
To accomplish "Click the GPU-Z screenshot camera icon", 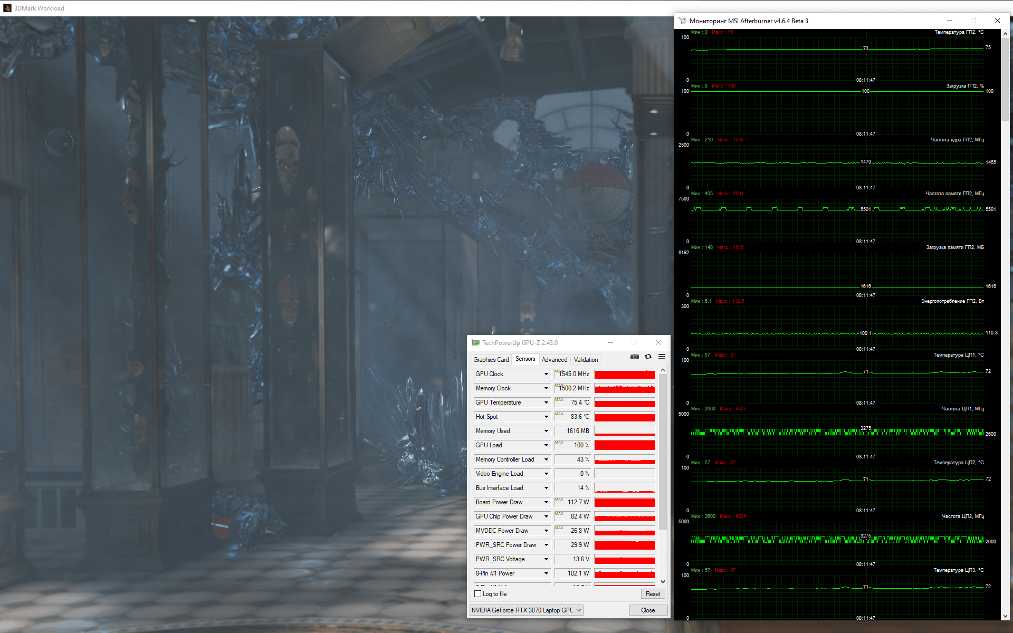I will [634, 357].
